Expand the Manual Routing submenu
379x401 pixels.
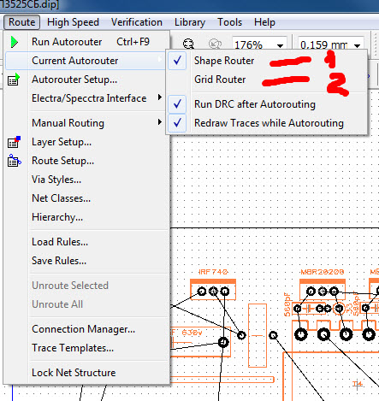[86, 123]
